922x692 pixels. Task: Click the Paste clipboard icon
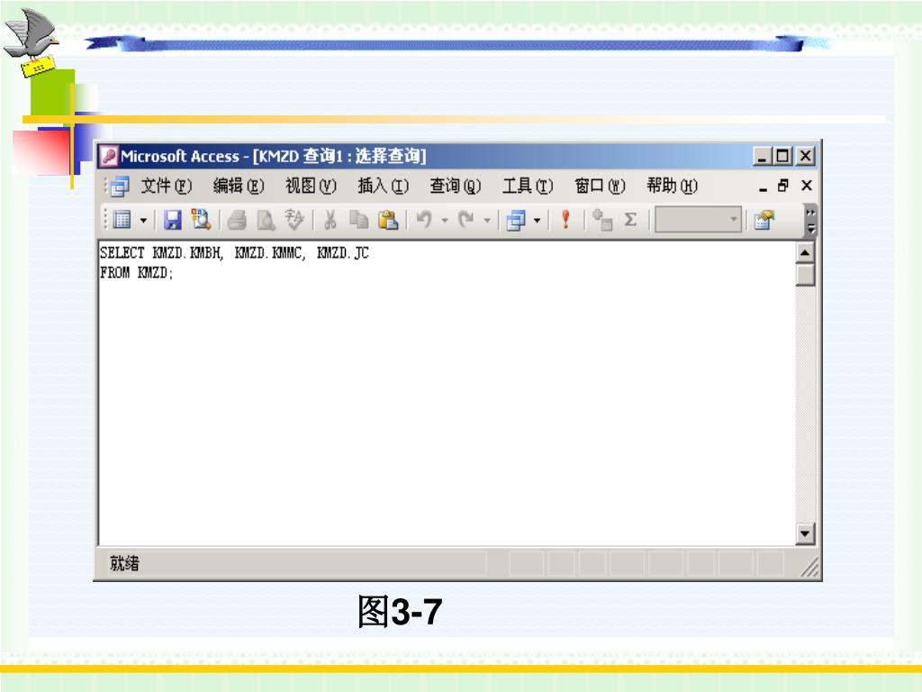pos(387,220)
